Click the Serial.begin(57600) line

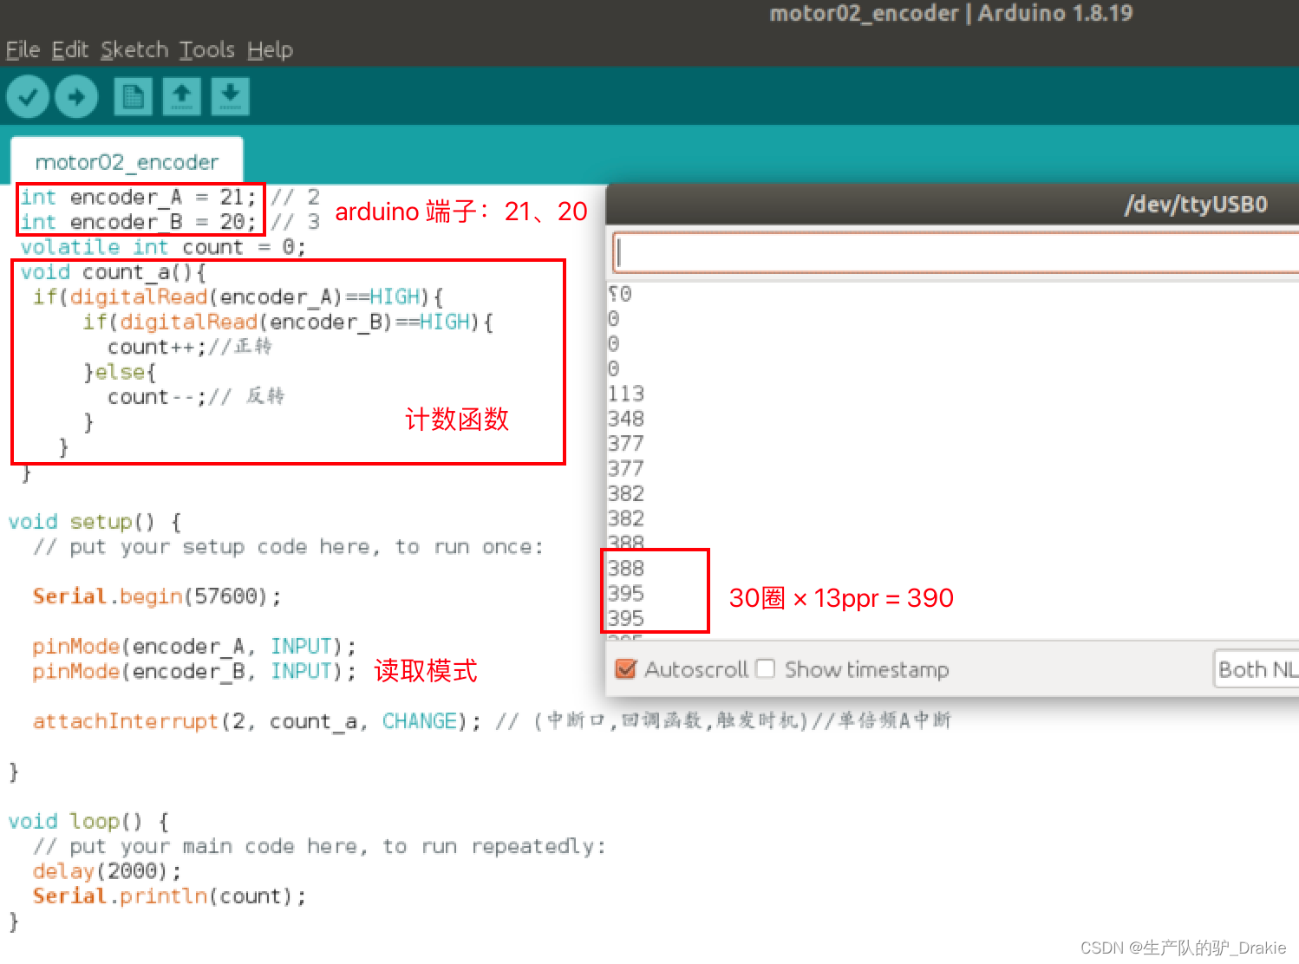click(157, 596)
